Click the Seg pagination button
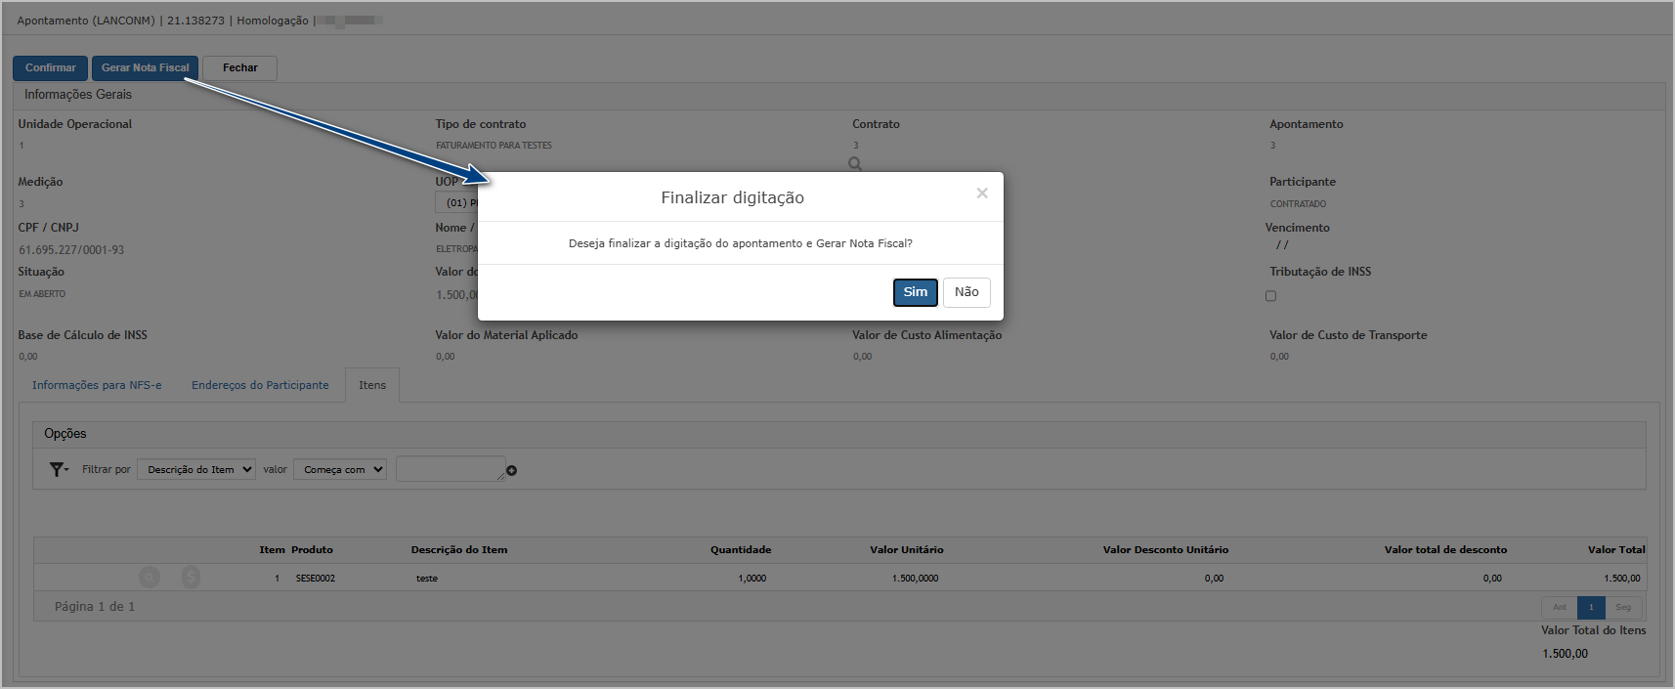The height and width of the screenshot is (689, 1675). coord(1623,608)
